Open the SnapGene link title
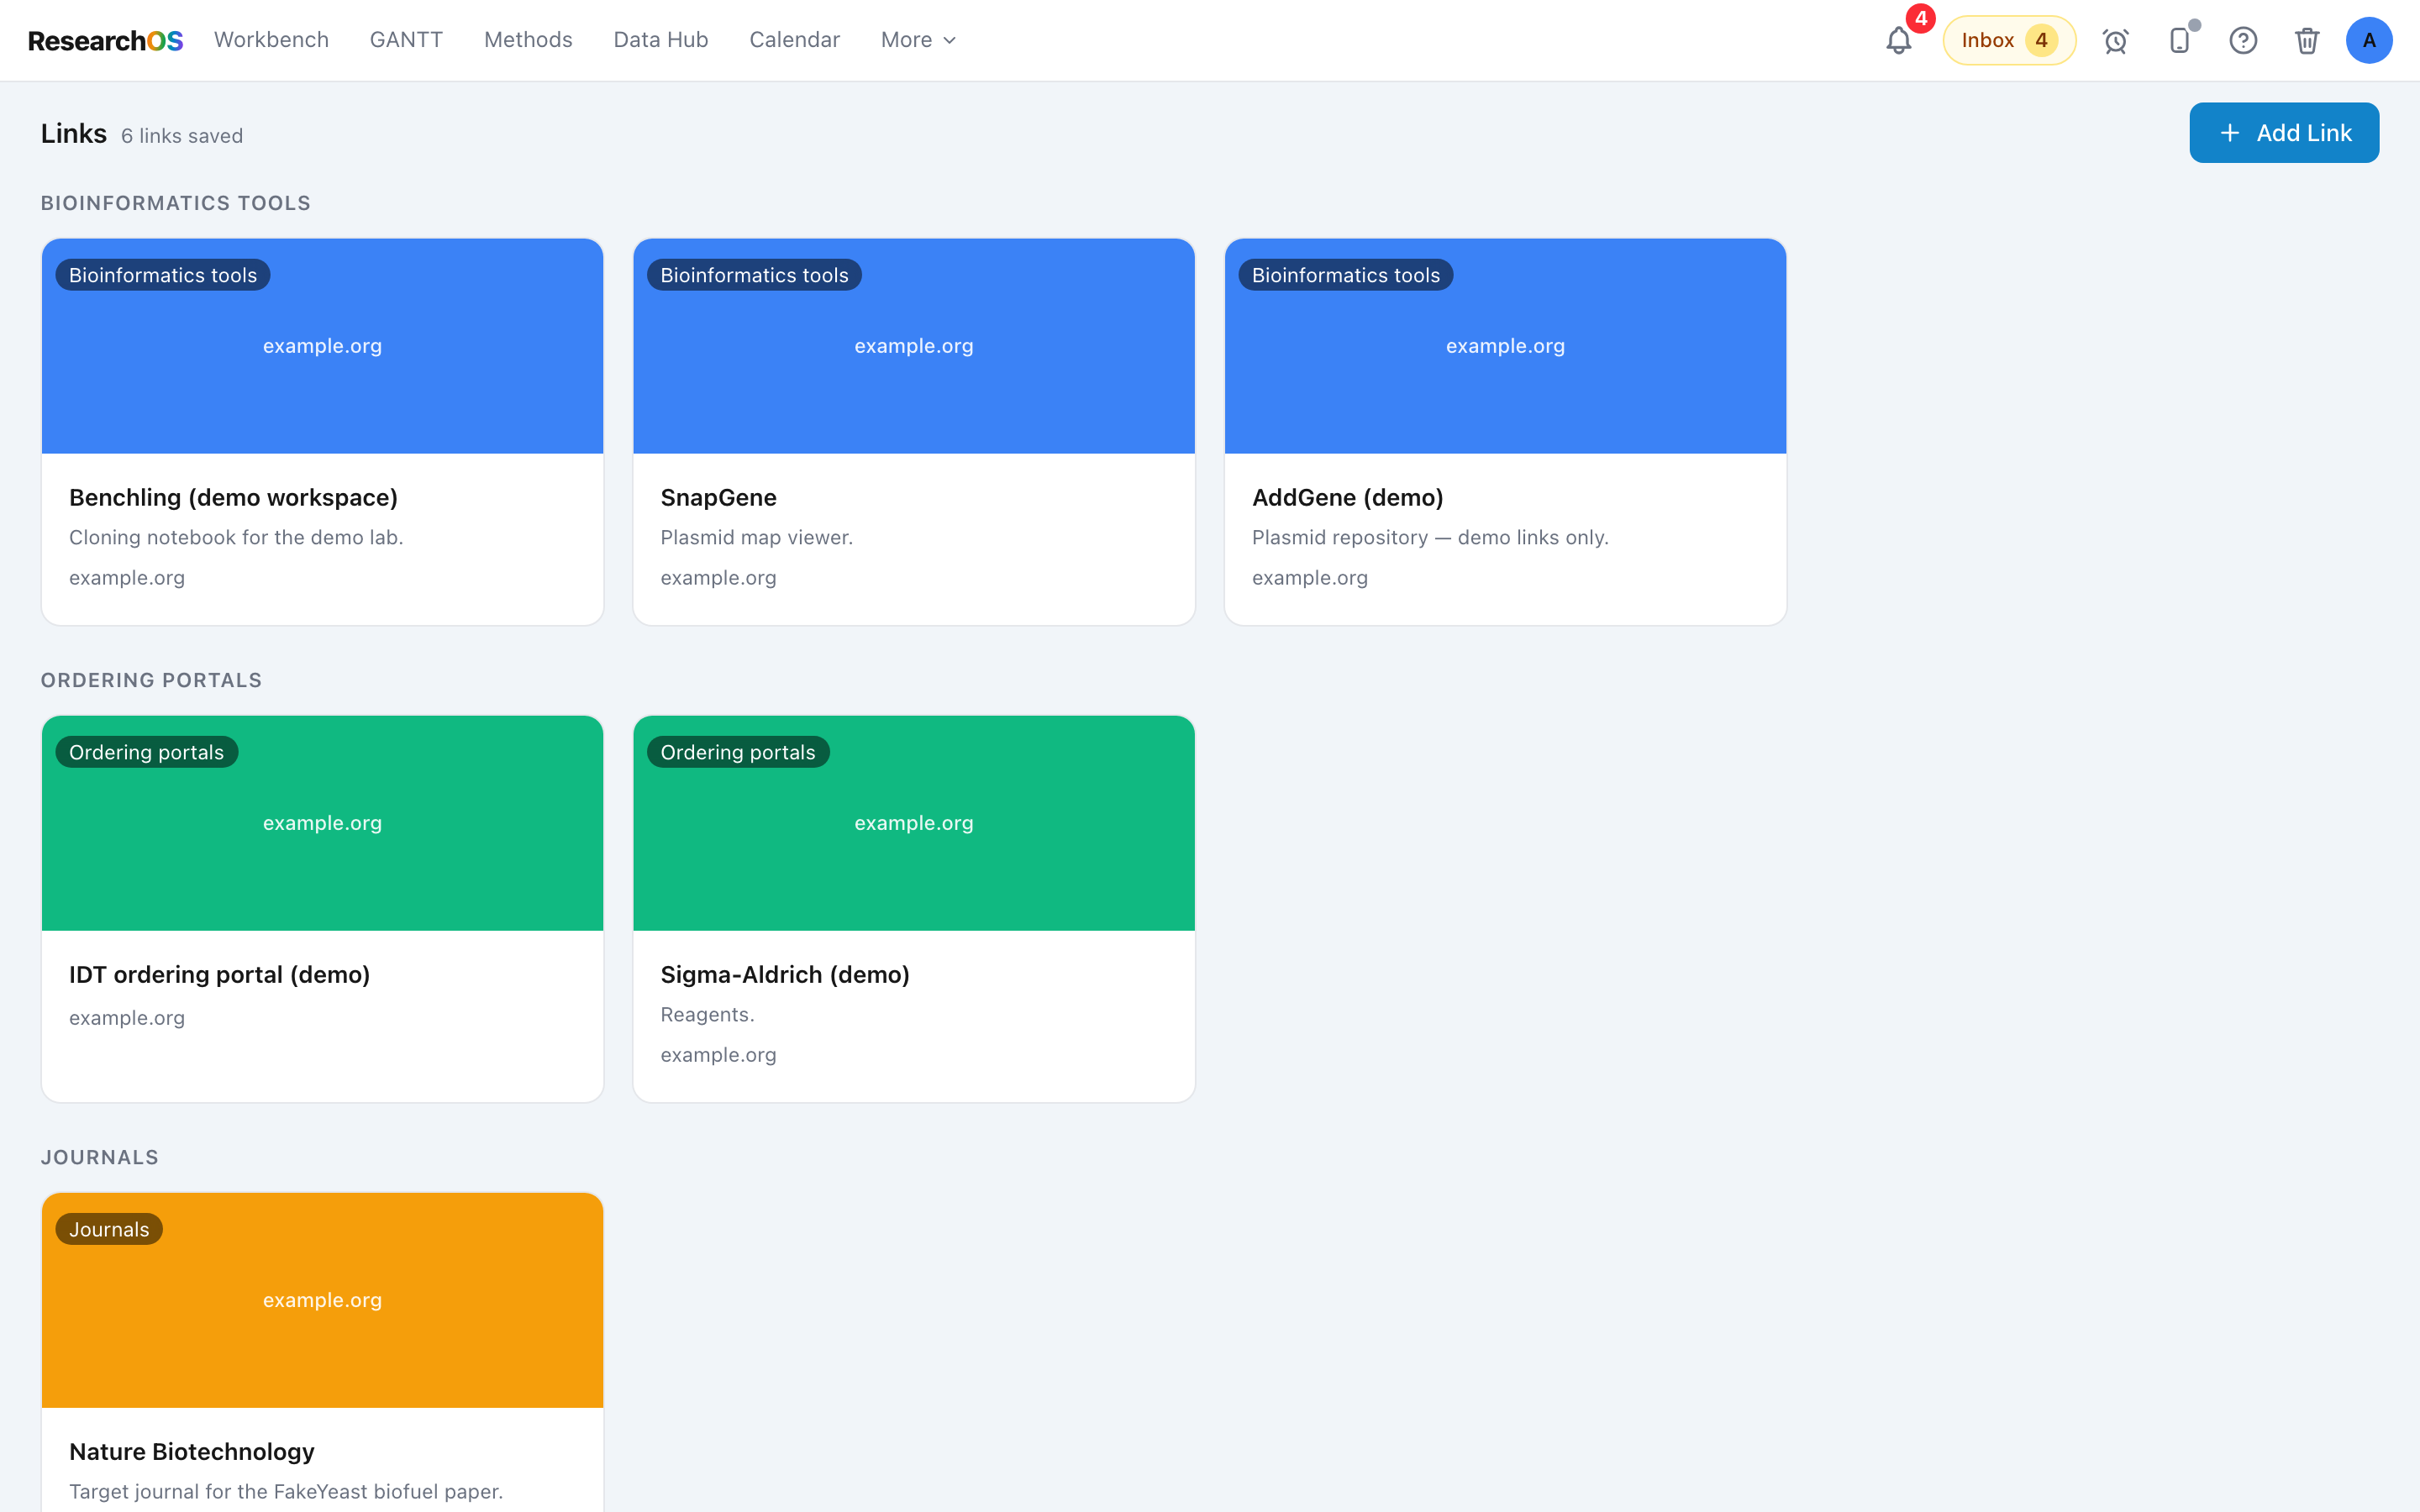The height and width of the screenshot is (1512, 2420). 718,497
